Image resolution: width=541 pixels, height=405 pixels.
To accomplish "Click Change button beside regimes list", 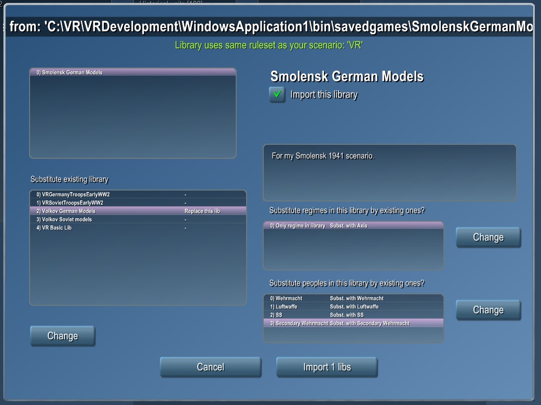I will [x=488, y=237].
